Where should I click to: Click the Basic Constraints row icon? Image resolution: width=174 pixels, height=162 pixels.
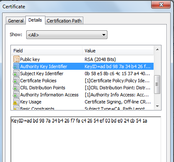click(x=16, y=108)
